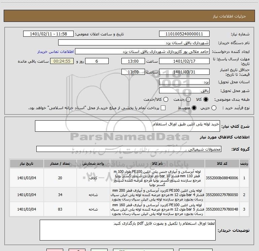Click product code 3552000279780050
This screenshot has width=259, height=251.
tap(222, 195)
